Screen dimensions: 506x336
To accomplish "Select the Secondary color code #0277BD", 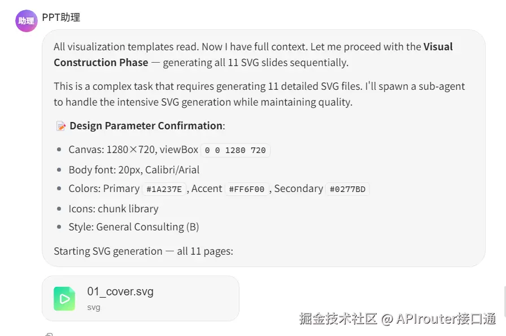I will [348, 189].
